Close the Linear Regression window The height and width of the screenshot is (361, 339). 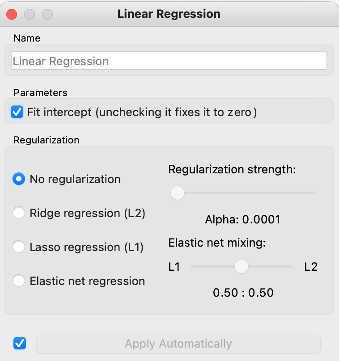(x=12, y=14)
